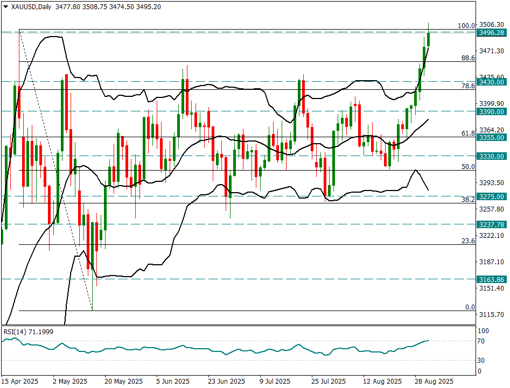The image size is (510, 388).
Task: Click the 3399.90 price scale value
Action: 492,104
